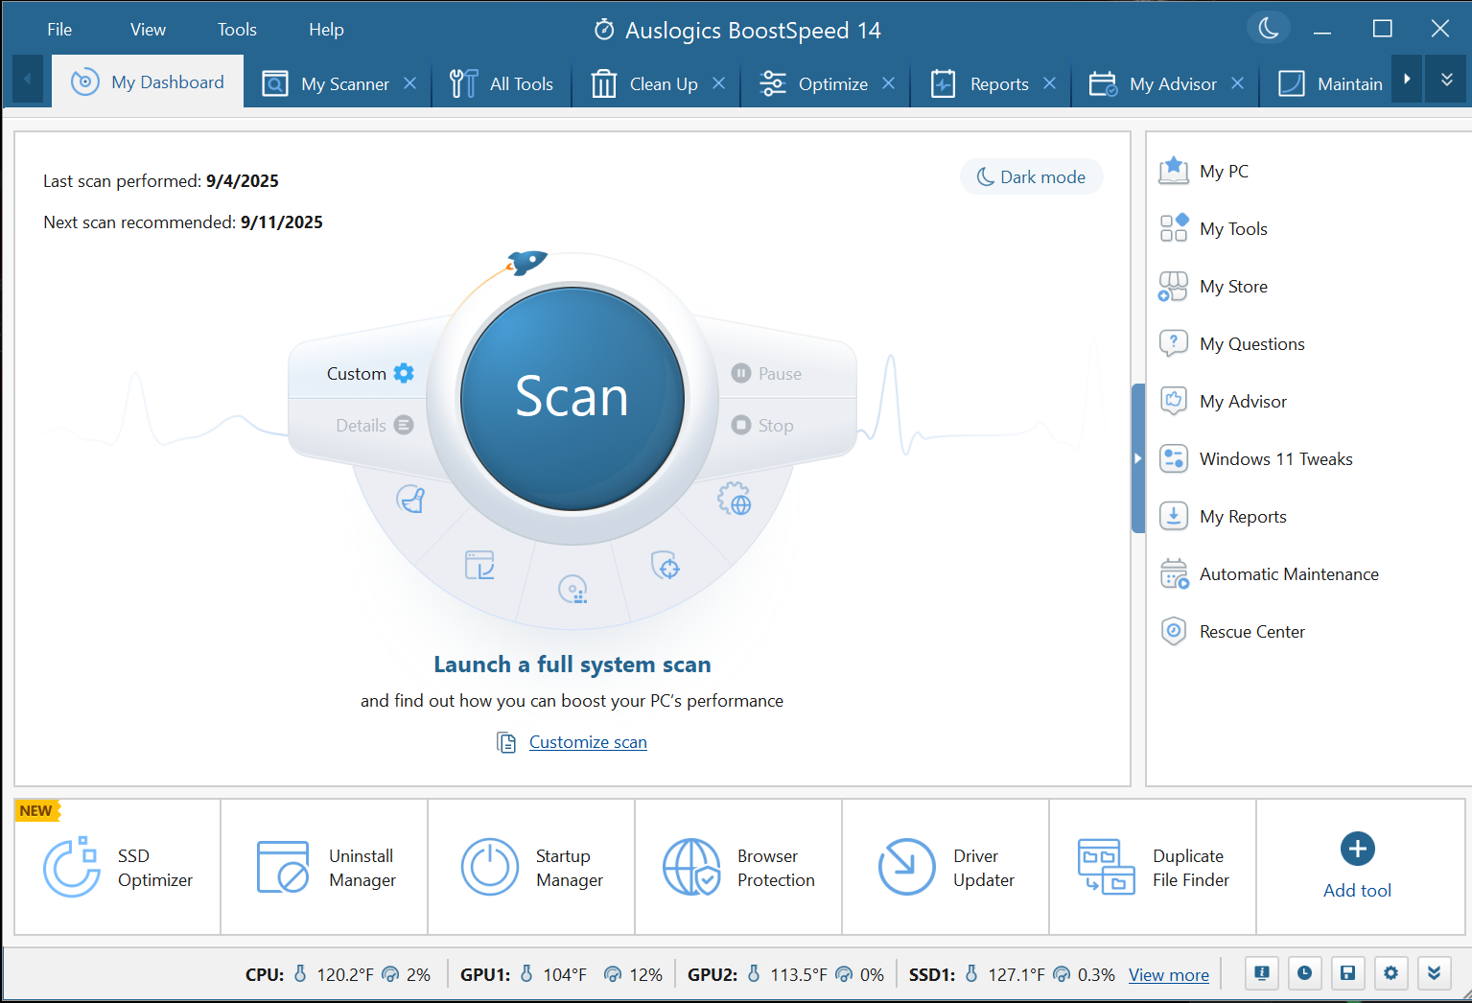1472x1003 pixels.
Task: Click the Stop scan control
Action: 762,425
